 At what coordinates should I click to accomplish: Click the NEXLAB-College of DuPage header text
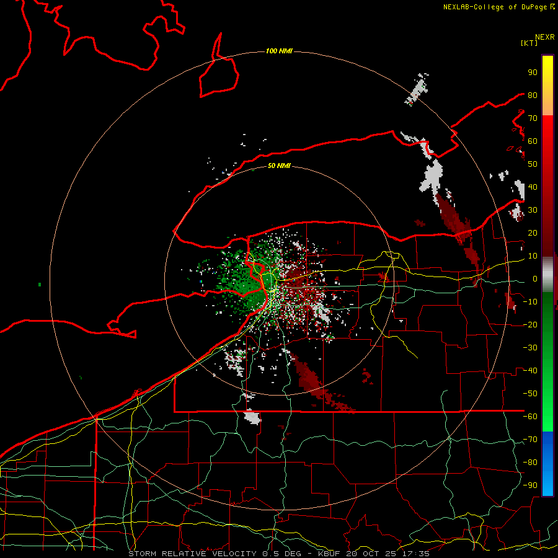tap(496, 7)
